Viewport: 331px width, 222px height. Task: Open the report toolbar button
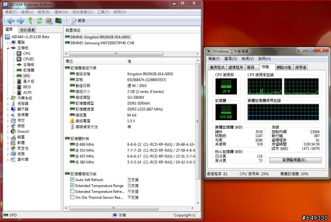[77, 21]
